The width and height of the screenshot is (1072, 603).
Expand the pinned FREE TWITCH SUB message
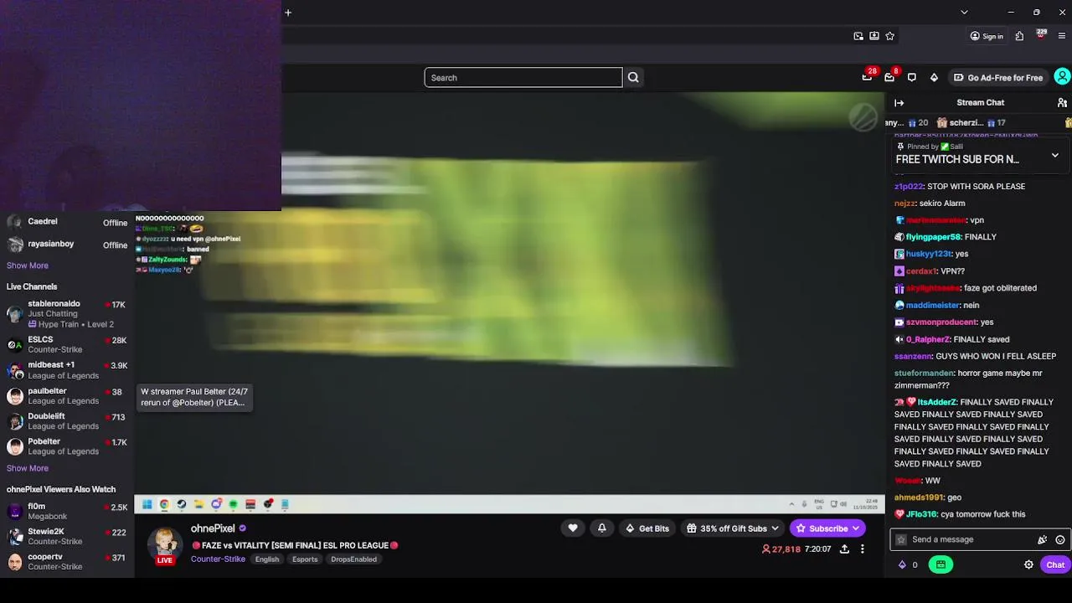coord(1054,156)
